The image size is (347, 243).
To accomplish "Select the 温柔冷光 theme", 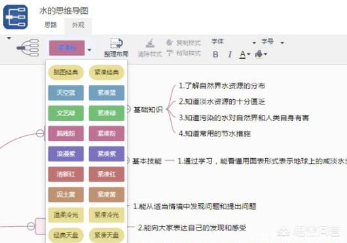I will [x=66, y=215].
